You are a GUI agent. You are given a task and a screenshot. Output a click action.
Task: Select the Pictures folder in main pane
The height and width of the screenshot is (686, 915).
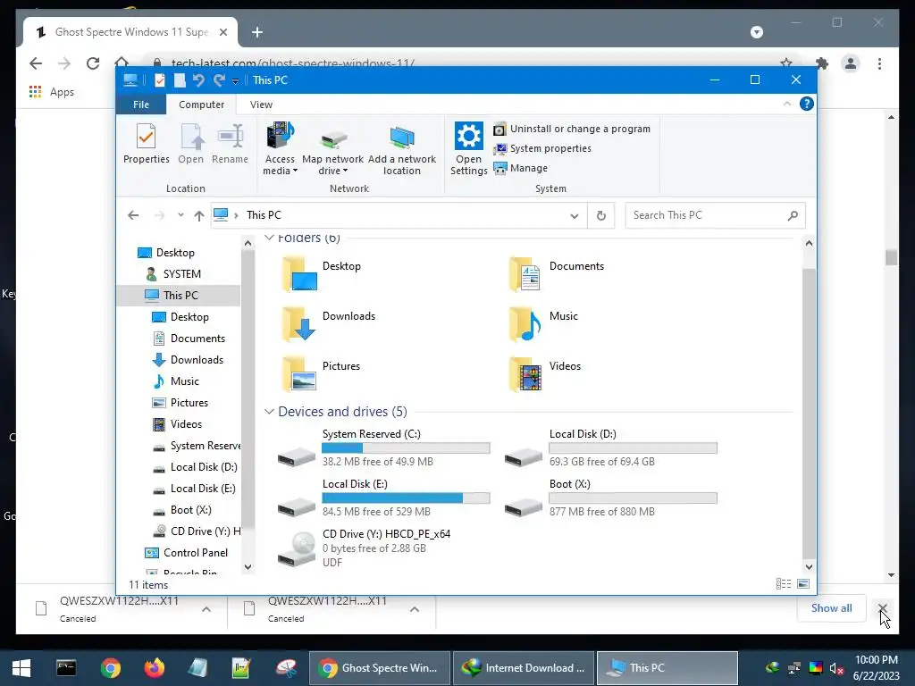pyautogui.click(x=321, y=374)
